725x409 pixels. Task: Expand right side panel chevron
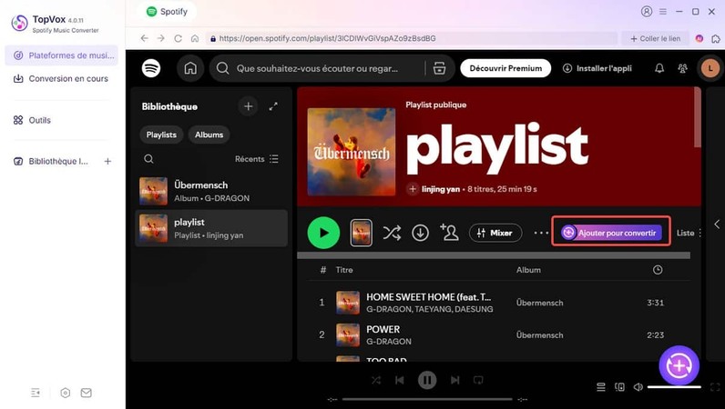point(717,224)
